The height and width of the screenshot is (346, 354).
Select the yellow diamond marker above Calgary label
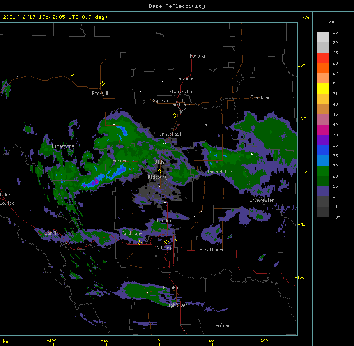(166, 242)
